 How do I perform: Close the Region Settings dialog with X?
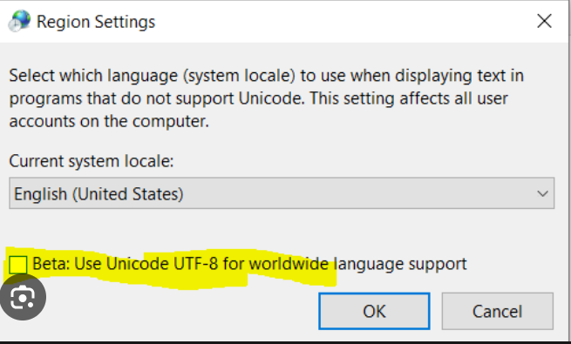545,21
